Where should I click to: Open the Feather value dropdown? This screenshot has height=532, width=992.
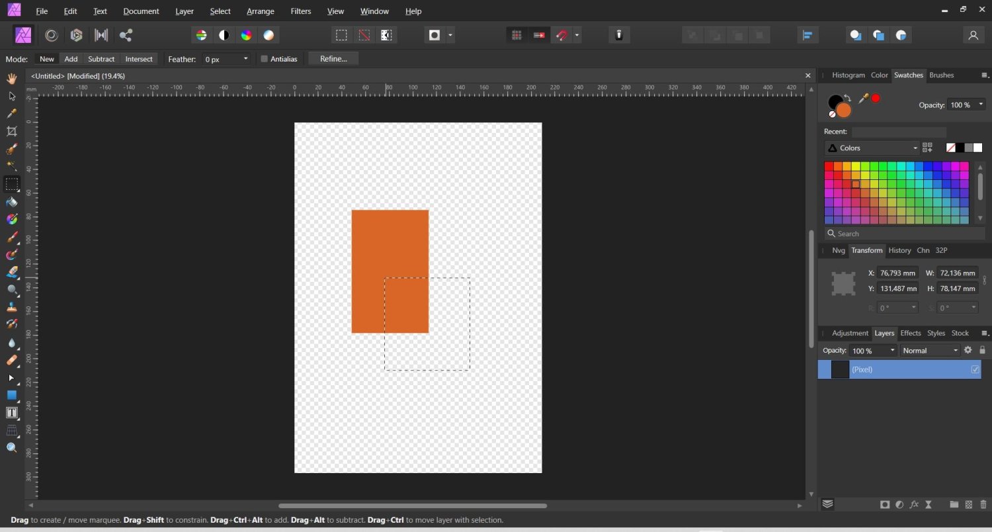click(x=245, y=59)
